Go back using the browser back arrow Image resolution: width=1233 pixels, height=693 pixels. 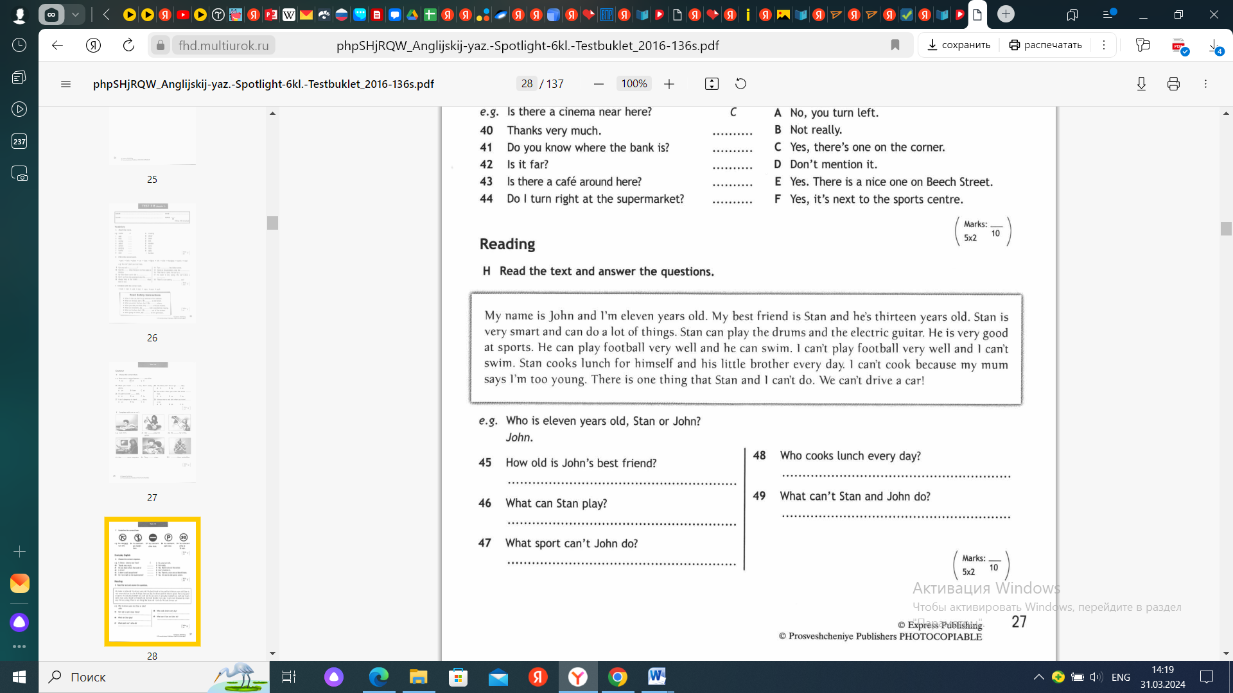[57, 45]
